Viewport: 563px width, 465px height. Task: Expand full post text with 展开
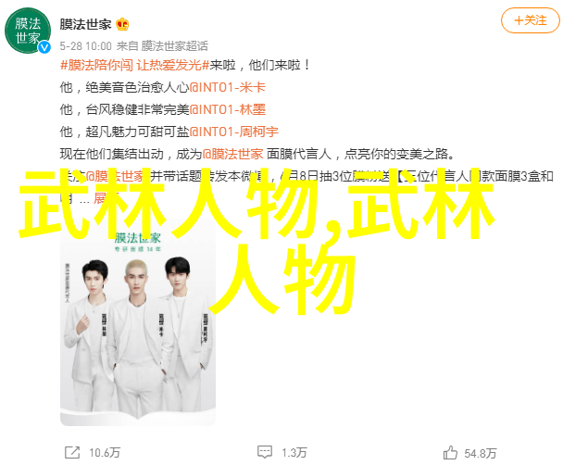tap(105, 198)
